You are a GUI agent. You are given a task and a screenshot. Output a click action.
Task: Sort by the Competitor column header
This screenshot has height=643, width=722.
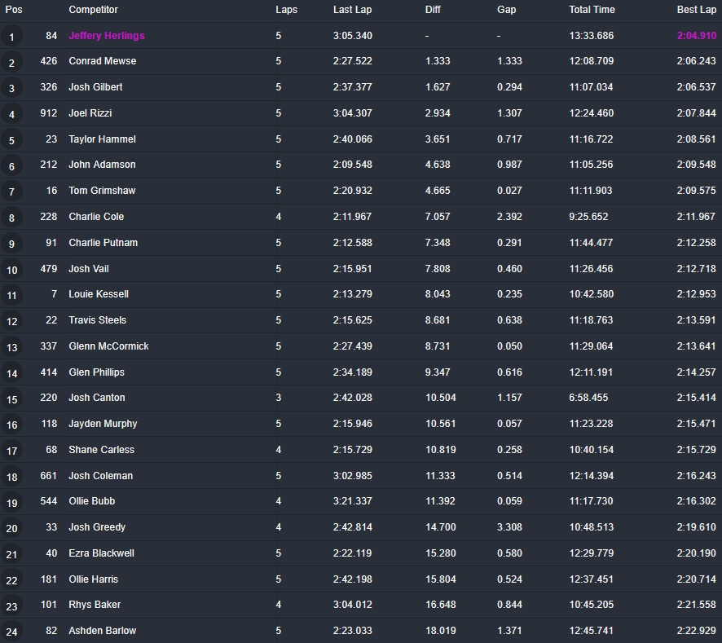[x=93, y=10]
